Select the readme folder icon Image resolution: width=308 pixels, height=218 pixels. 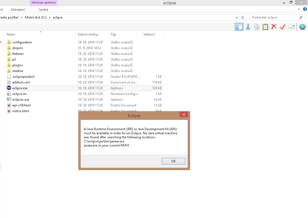click(x=9, y=71)
